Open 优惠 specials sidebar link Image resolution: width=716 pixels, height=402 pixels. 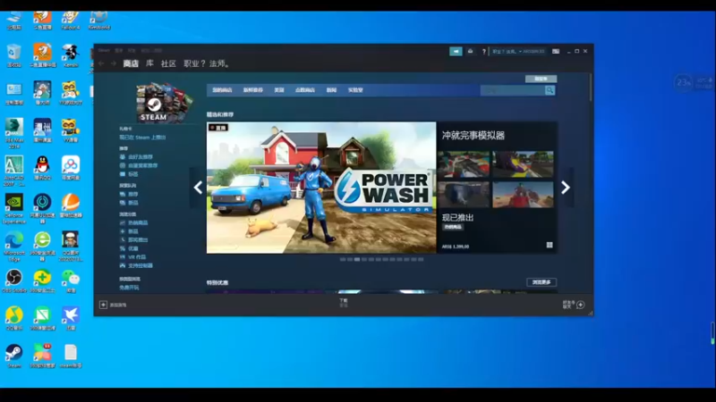pyautogui.click(x=132, y=248)
